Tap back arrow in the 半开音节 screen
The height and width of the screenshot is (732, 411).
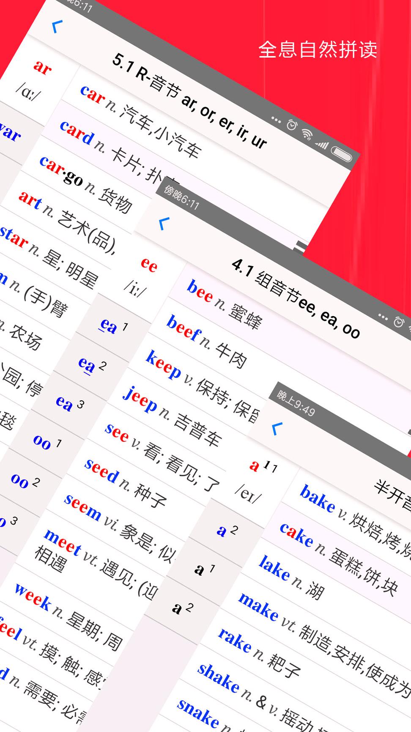[x=277, y=429]
